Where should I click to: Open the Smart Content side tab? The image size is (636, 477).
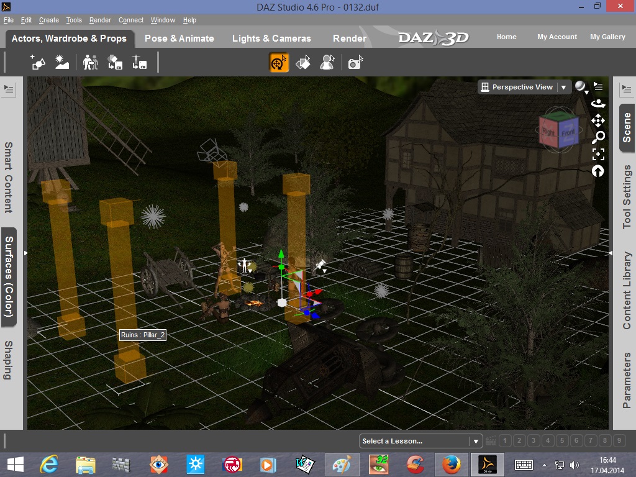9,177
